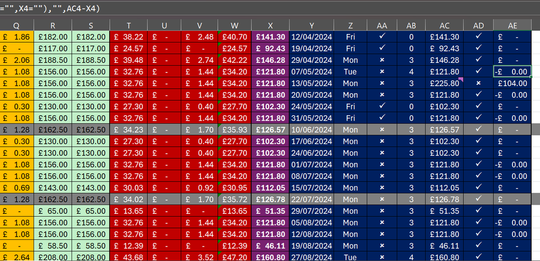Select the £30.03 cell

(128, 187)
